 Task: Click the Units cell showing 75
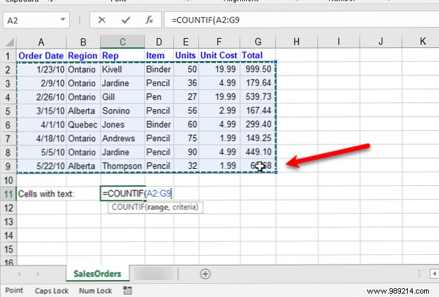(x=186, y=138)
